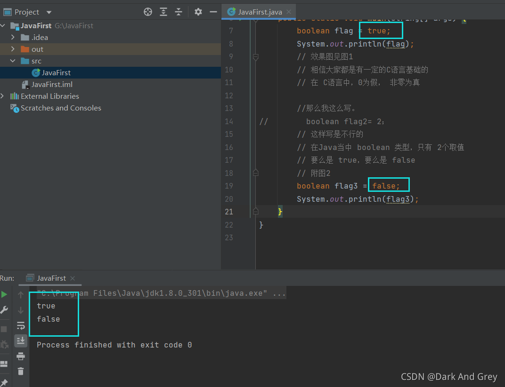Click 'Process finished with exit code 0' text
505x387 pixels.
114,345
